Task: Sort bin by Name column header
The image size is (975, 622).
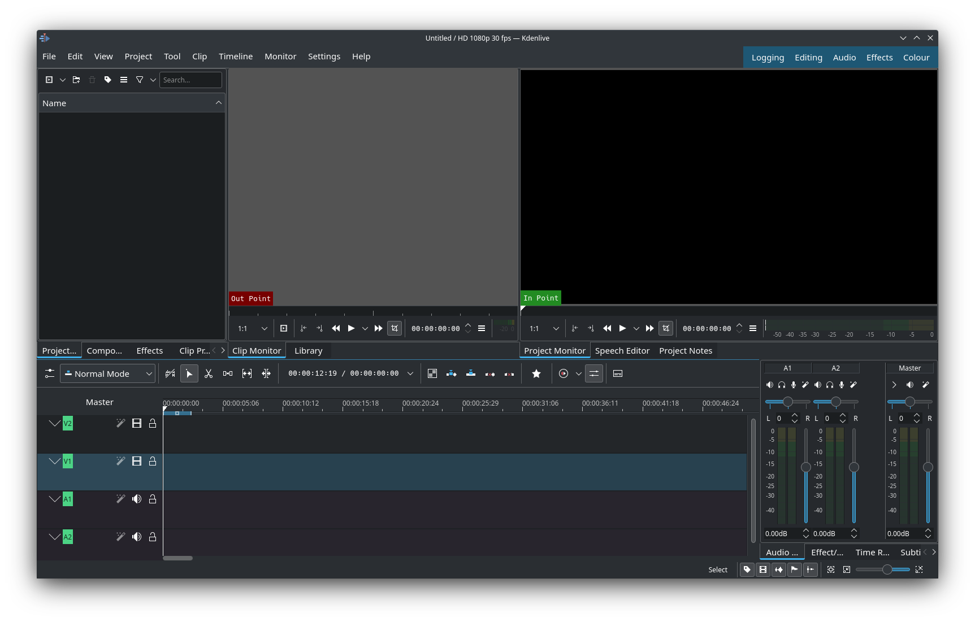Action: [x=132, y=103]
